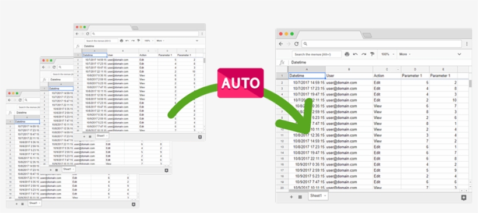
Task: Select Paint format in the top stacked window
Action: 138,41
